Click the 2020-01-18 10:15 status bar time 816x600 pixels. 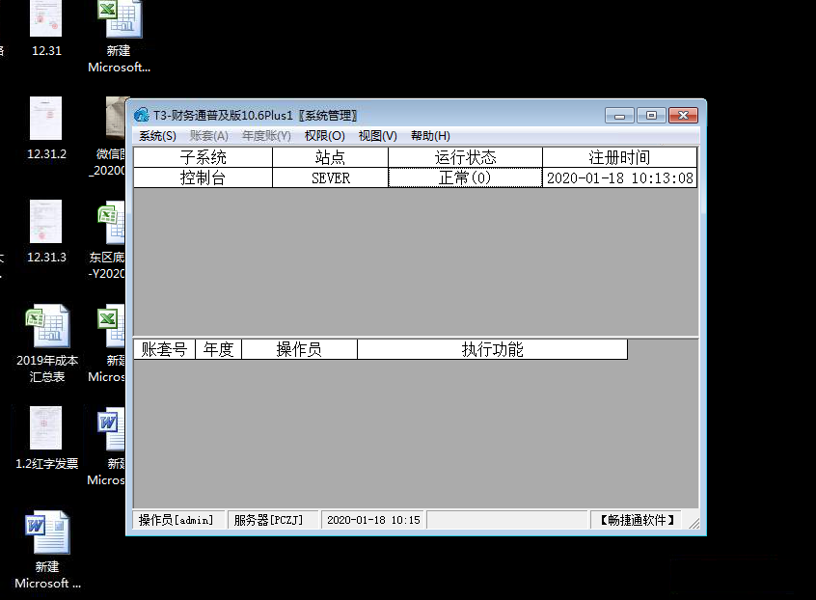(373, 520)
